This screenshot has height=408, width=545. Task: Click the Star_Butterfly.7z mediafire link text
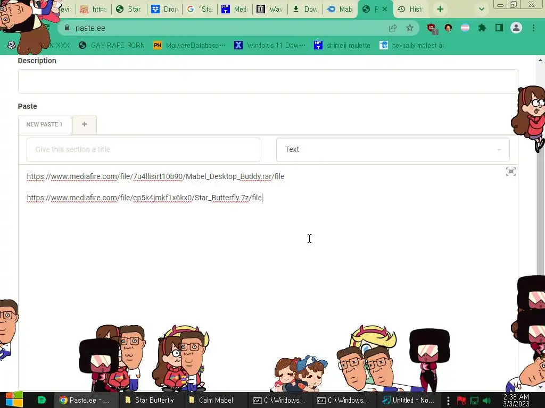144,198
